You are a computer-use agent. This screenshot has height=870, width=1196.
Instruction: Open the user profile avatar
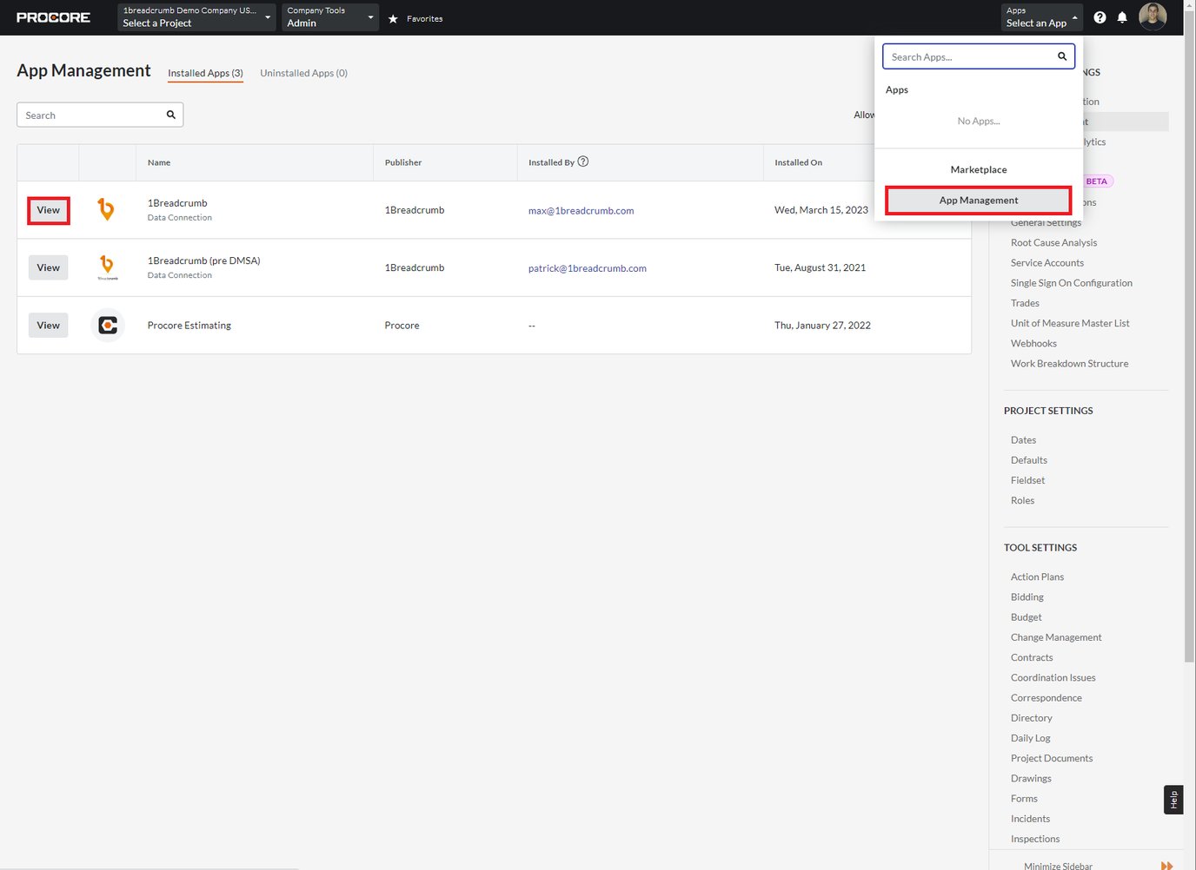(x=1153, y=16)
